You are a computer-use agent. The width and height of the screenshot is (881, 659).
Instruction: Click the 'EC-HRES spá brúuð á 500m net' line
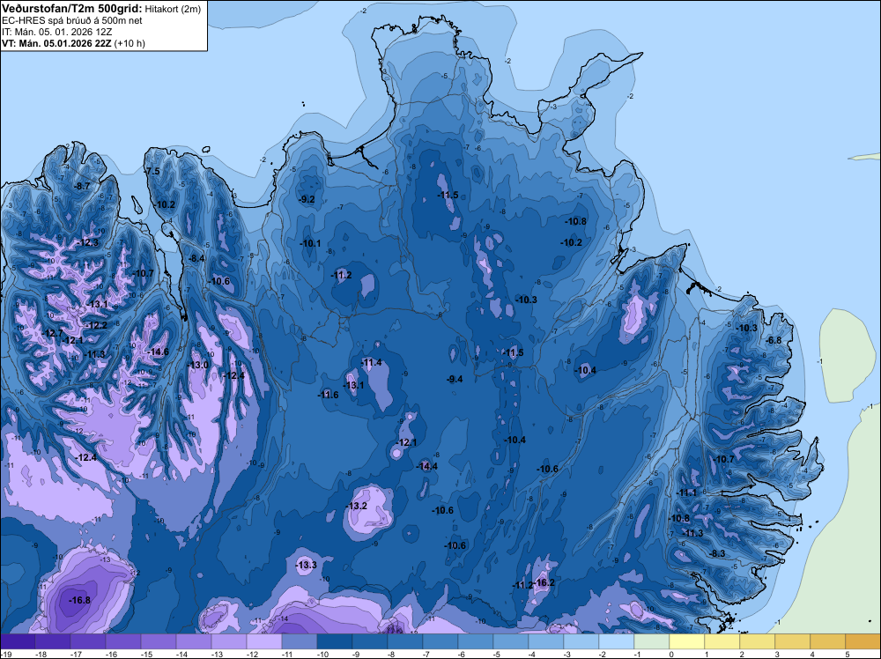coord(72,20)
